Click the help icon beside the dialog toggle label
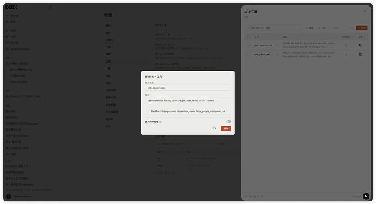The image size is (376, 204). click(160, 122)
